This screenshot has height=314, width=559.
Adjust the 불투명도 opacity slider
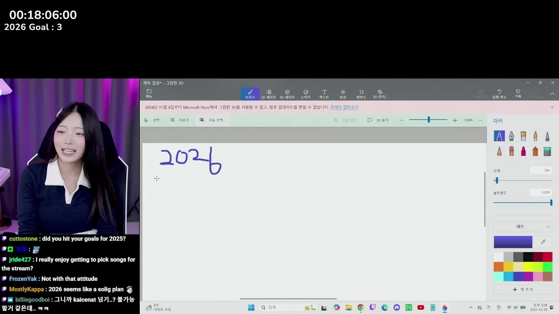click(x=523, y=202)
